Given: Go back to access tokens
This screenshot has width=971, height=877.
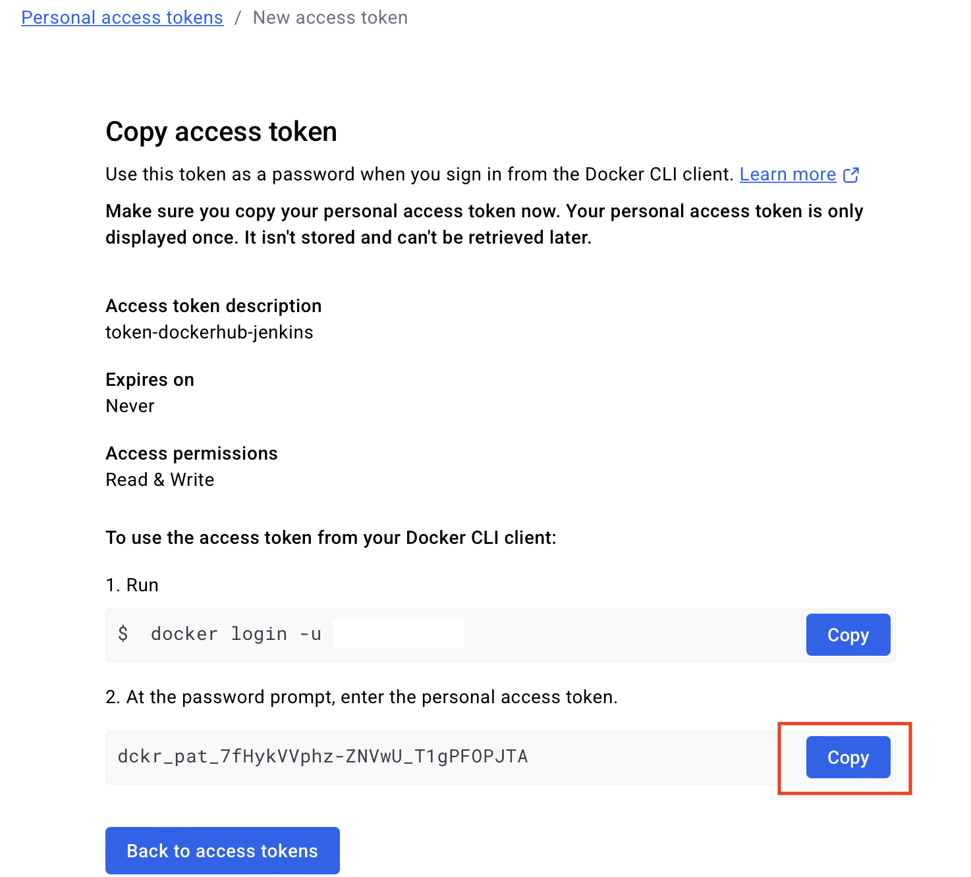Looking at the screenshot, I should [222, 851].
